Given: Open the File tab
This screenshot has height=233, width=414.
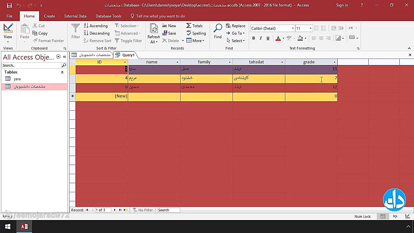Looking at the screenshot, I should coord(9,16).
